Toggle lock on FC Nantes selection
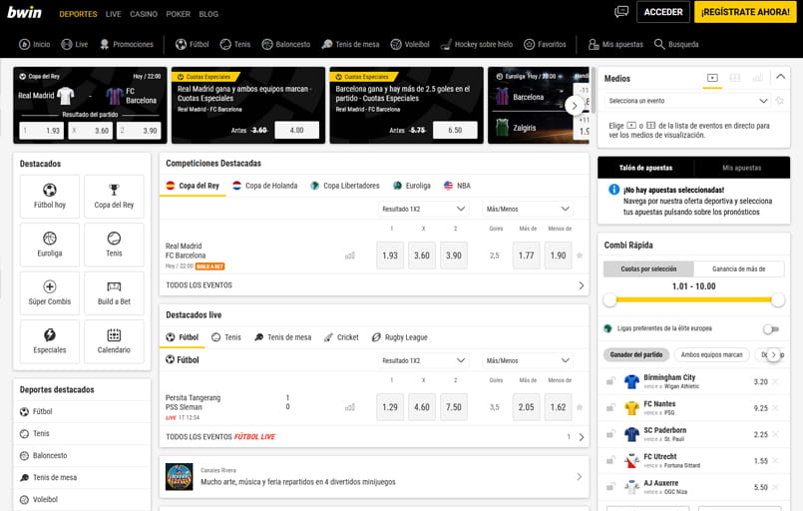The width and height of the screenshot is (803, 511). (x=610, y=408)
